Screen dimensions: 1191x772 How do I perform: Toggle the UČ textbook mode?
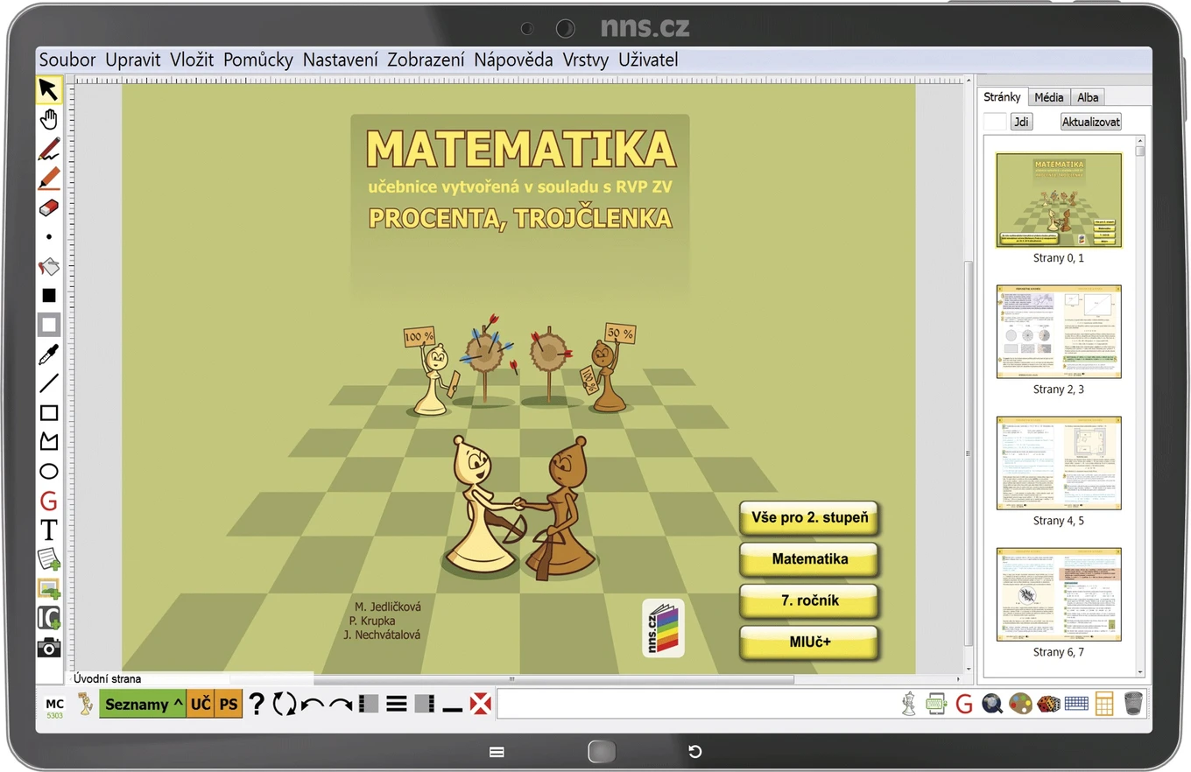coord(201,704)
